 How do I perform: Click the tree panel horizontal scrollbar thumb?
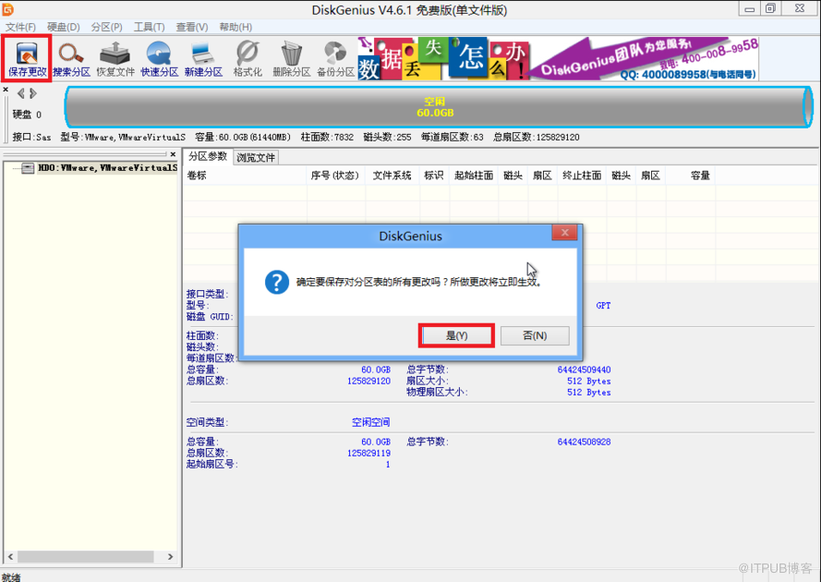point(85,556)
